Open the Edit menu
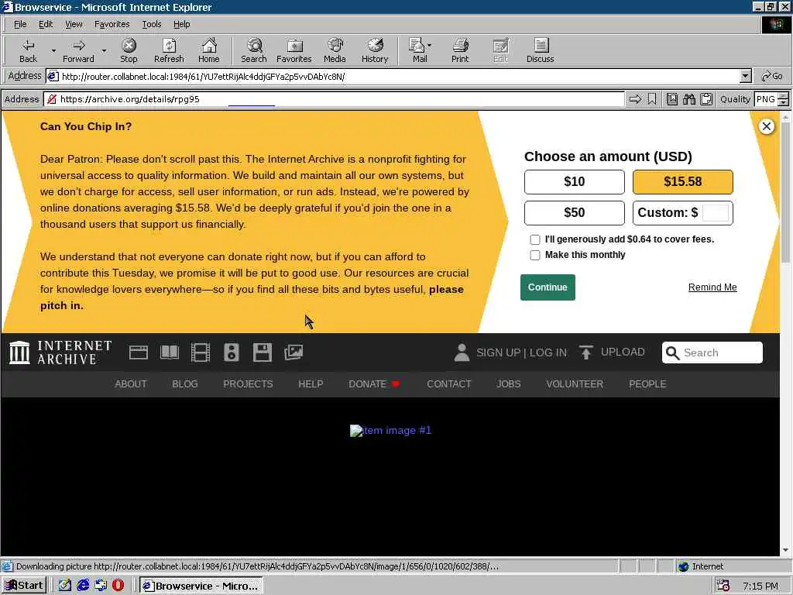793x595 pixels. pos(46,24)
